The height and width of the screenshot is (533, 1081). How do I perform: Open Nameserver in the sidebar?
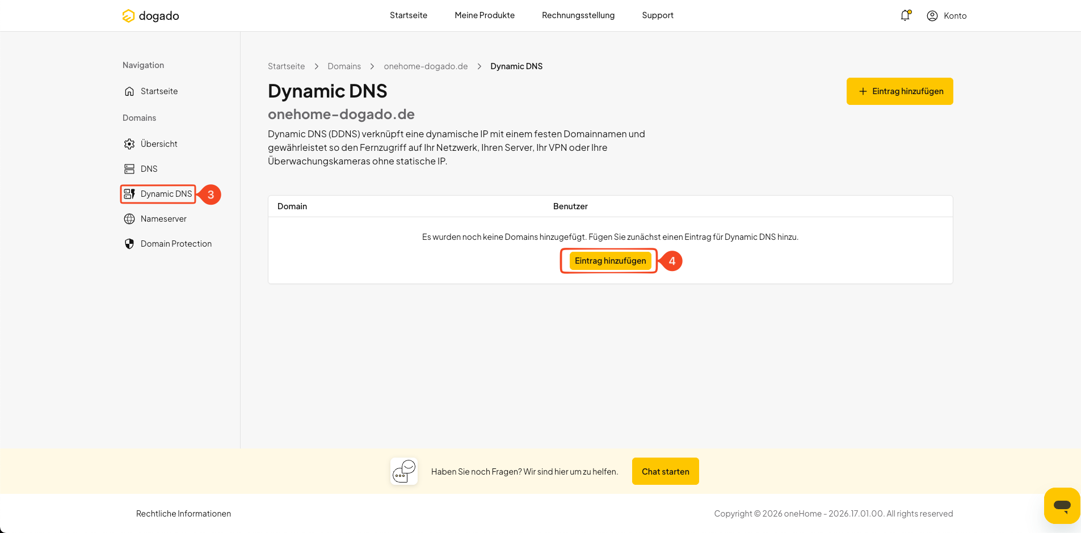(x=163, y=219)
